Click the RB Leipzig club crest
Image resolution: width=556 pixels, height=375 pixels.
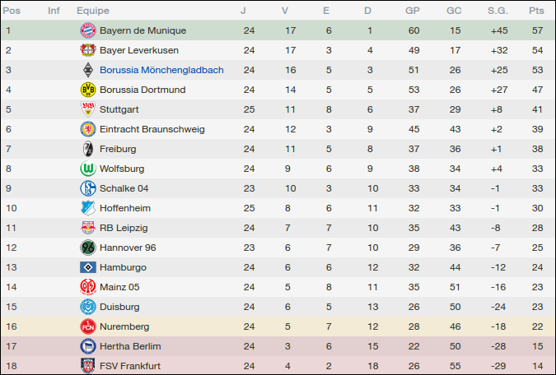click(x=87, y=228)
